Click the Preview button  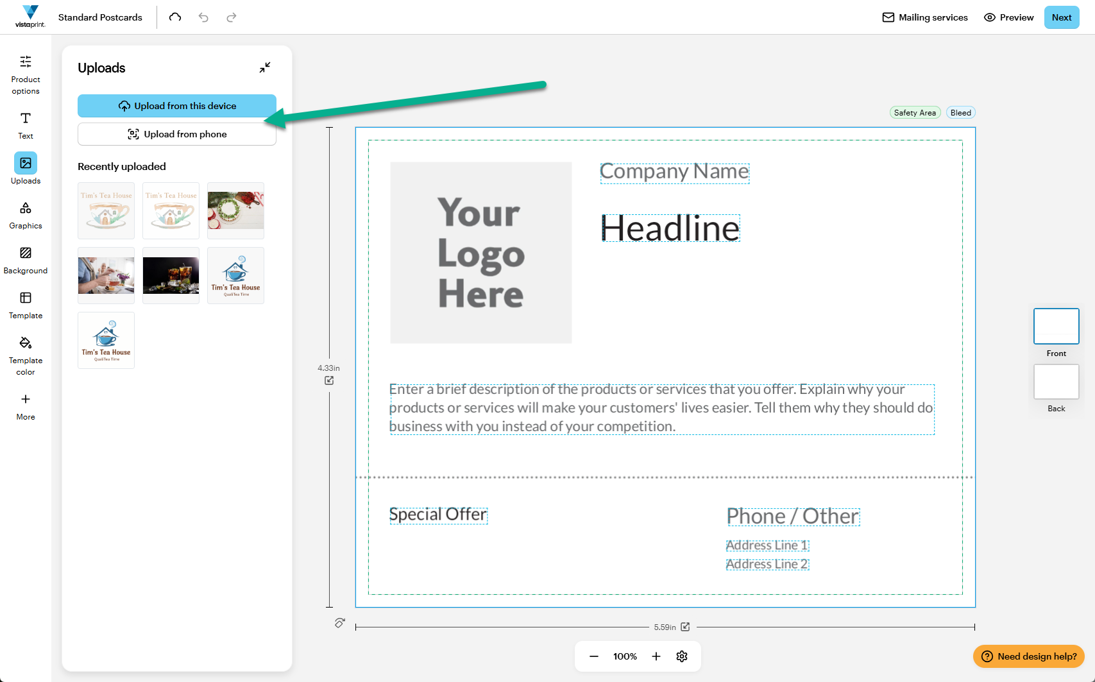(1009, 17)
